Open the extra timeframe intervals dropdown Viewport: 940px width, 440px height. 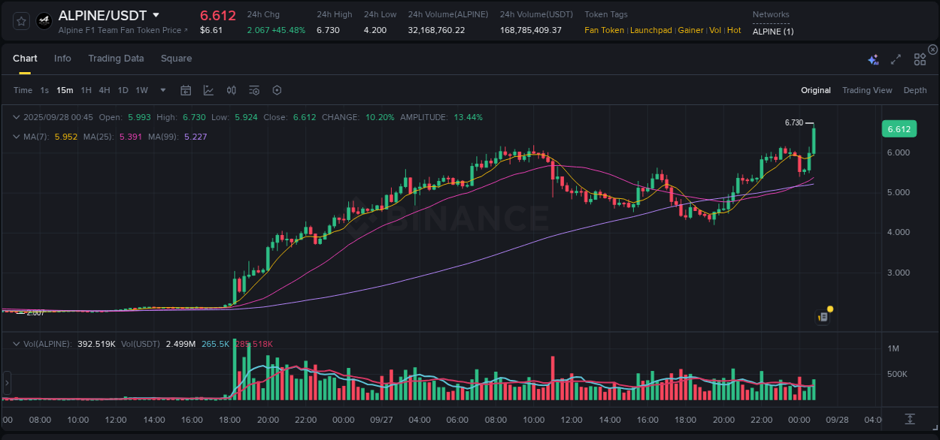162,90
